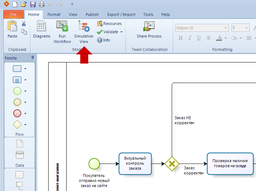Screen dimensions: 256x191
Task: Launch Run Workflow
Action: [62, 32]
